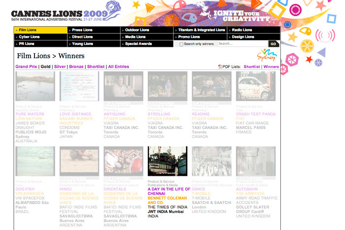
Task: Open the Hindu thumbnail
Action: [79, 161]
